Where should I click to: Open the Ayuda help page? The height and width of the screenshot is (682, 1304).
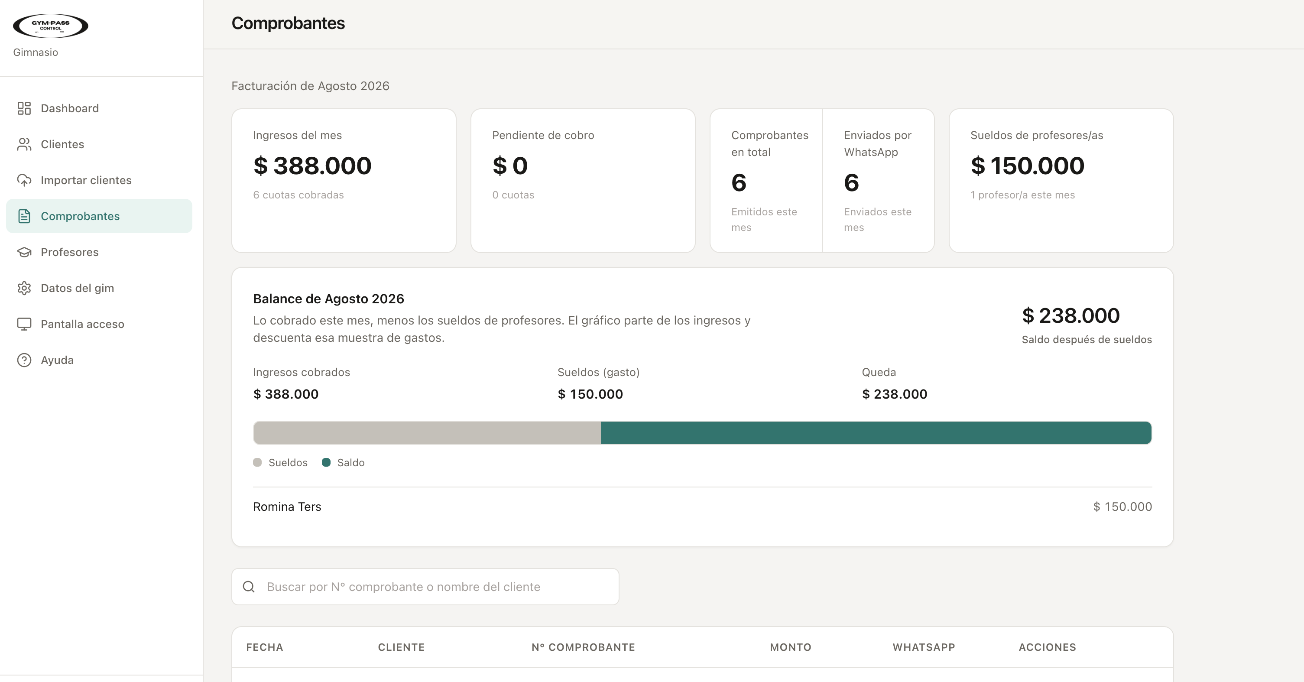(x=99, y=360)
